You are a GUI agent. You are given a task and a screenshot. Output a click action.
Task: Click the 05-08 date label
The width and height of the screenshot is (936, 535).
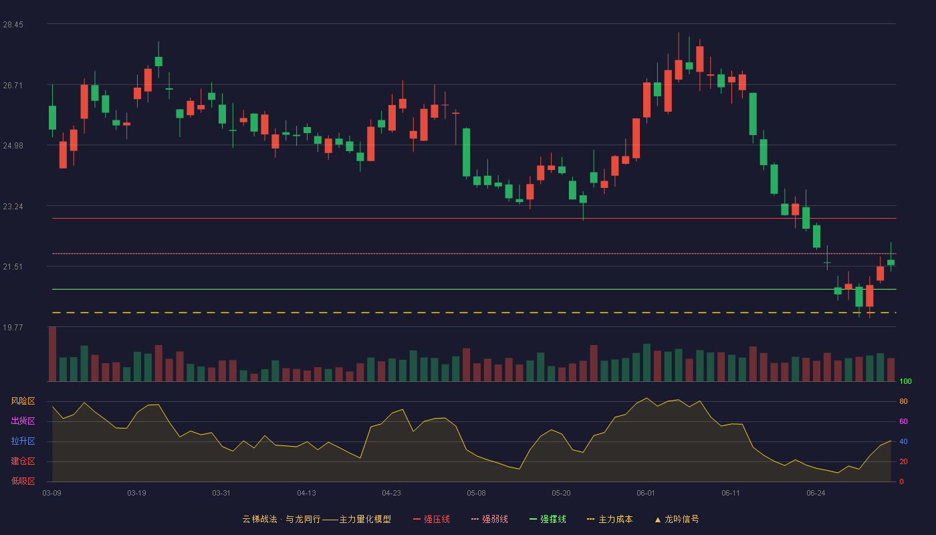[x=476, y=493]
